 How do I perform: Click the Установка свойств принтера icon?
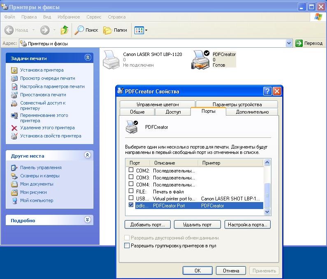coord(14,136)
